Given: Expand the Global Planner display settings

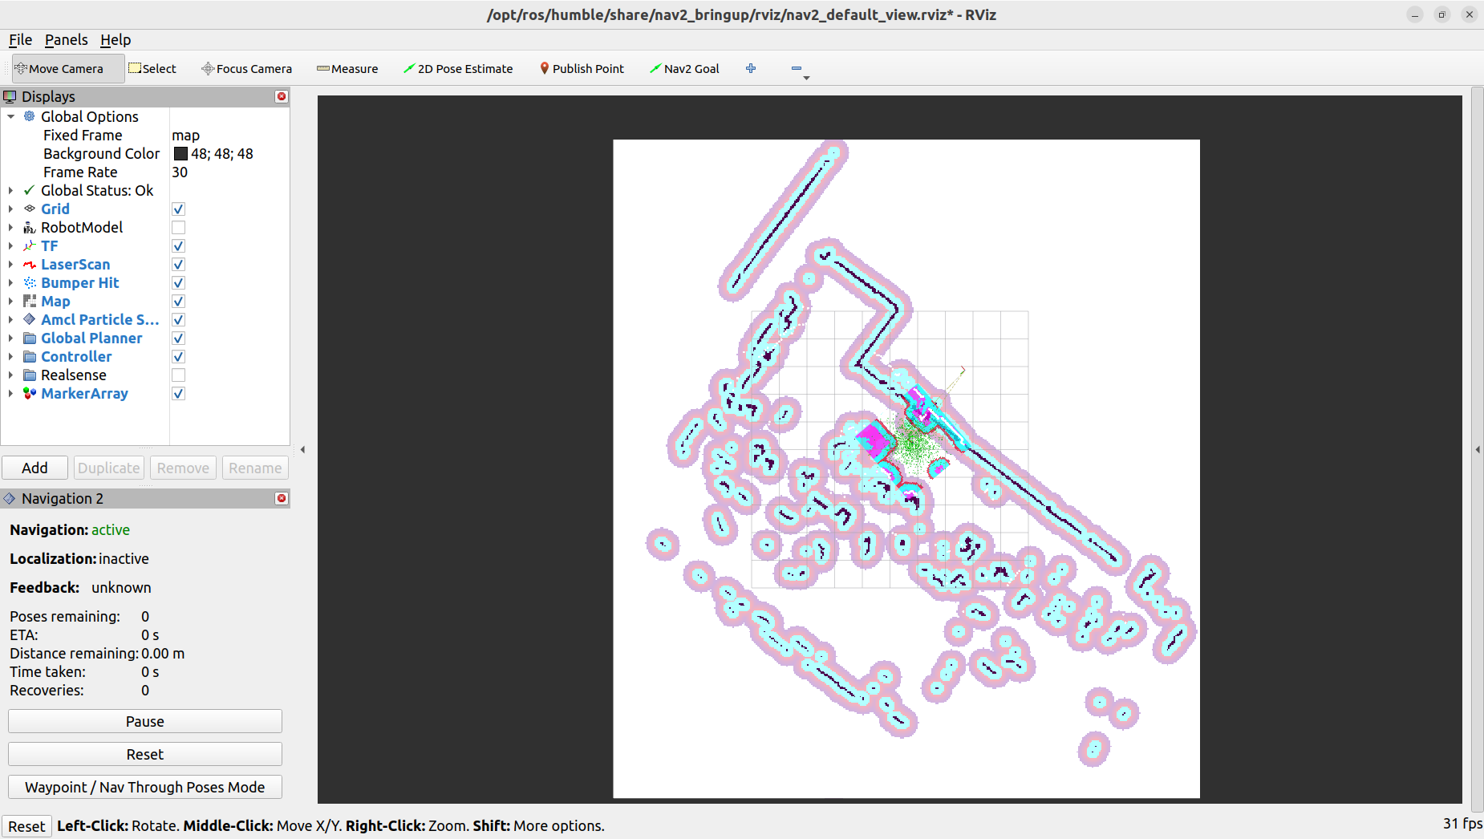Looking at the screenshot, I should coord(11,338).
